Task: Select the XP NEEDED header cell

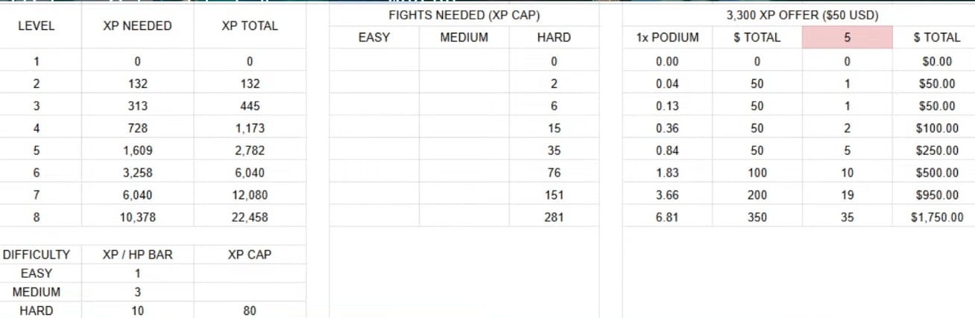Action: pyautogui.click(x=137, y=25)
